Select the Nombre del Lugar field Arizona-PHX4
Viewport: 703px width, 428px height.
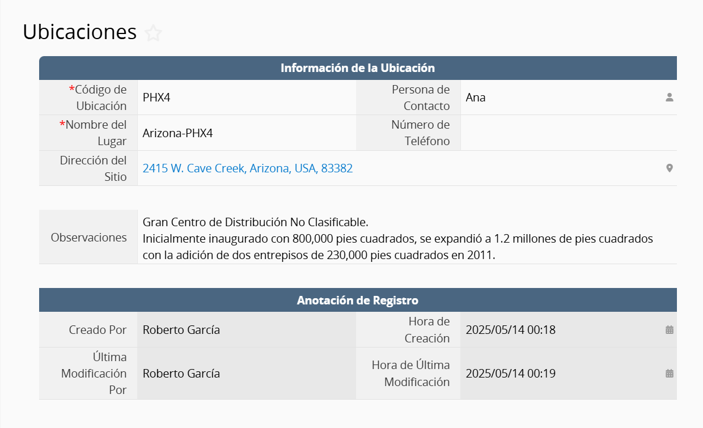247,133
